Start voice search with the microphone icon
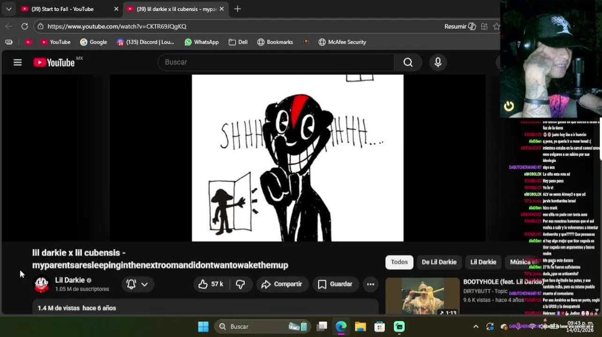602x337 pixels. tap(438, 62)
